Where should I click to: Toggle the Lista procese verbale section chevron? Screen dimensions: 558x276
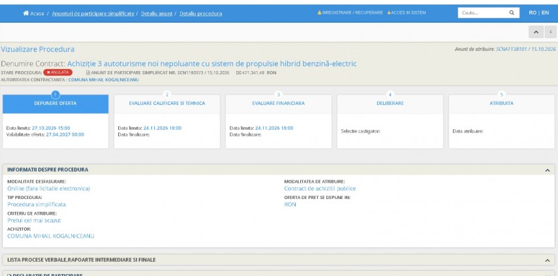(x=548, y=260)
